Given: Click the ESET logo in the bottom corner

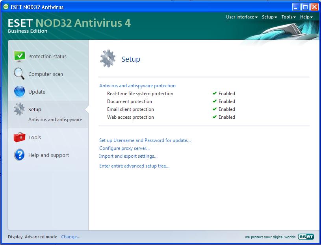Looking at the screenshot, I should (x=306, y=237).
